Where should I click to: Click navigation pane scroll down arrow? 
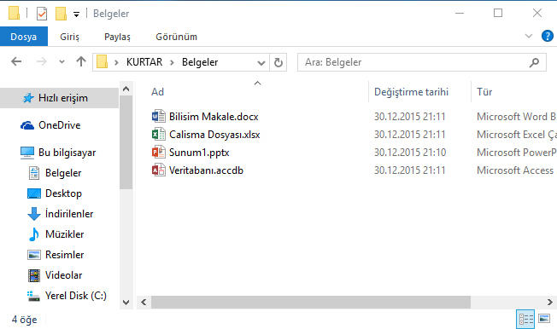pyautogui.click(x=126, y=303)
